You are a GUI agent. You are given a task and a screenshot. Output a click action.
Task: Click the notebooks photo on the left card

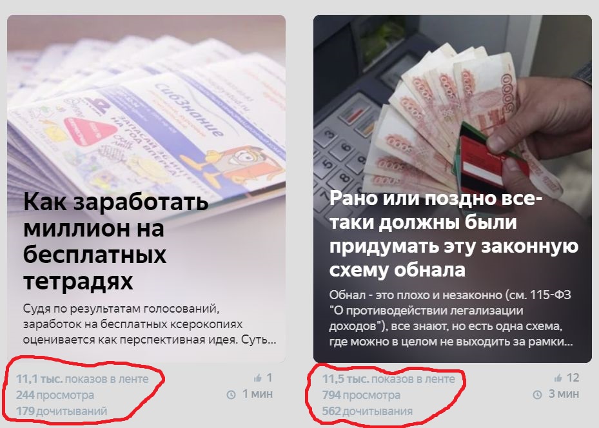(x=146, y=103)
